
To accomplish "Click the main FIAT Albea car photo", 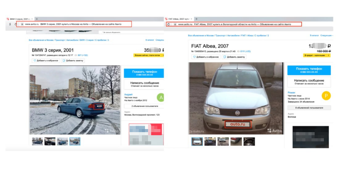I will tap(236, 98).
